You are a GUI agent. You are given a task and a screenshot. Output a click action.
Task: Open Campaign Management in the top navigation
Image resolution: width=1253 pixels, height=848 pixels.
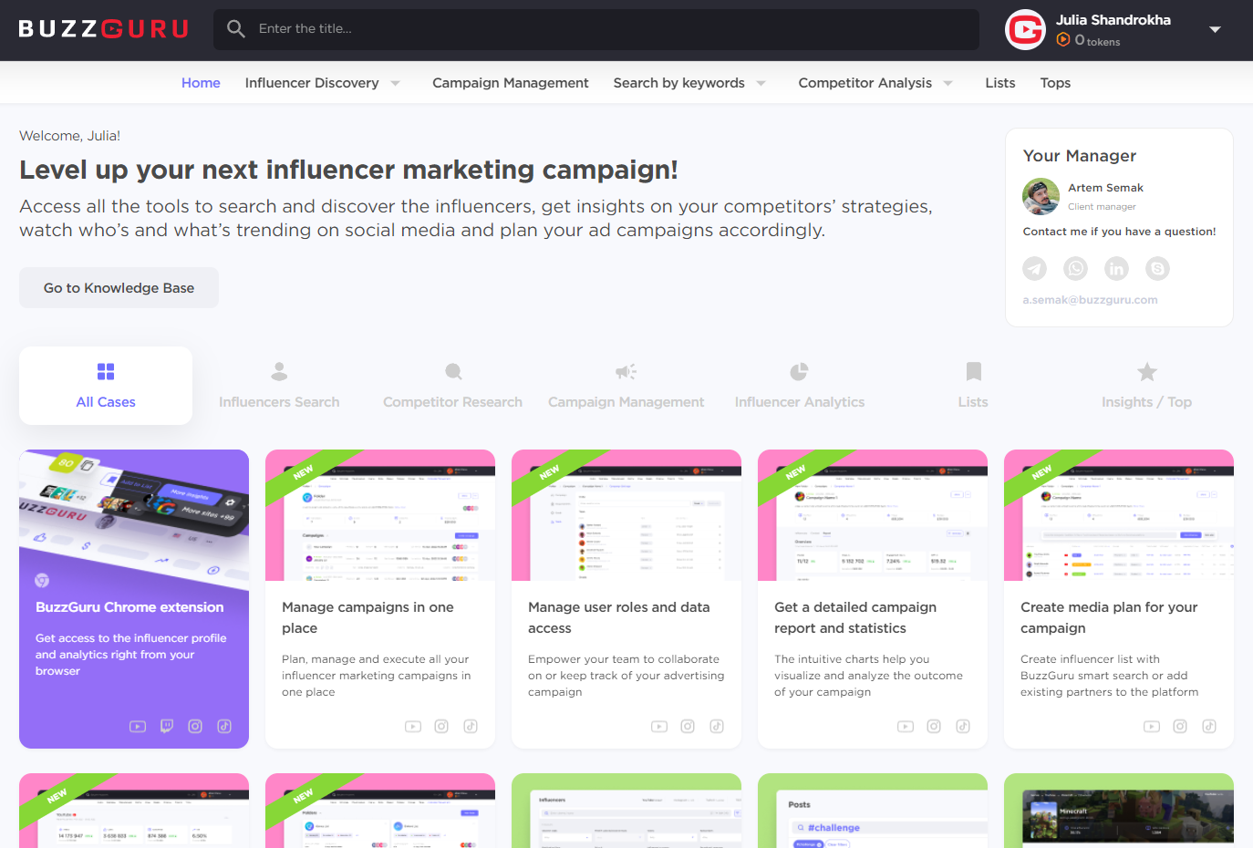pyautogui.click(x=511, y=83)
